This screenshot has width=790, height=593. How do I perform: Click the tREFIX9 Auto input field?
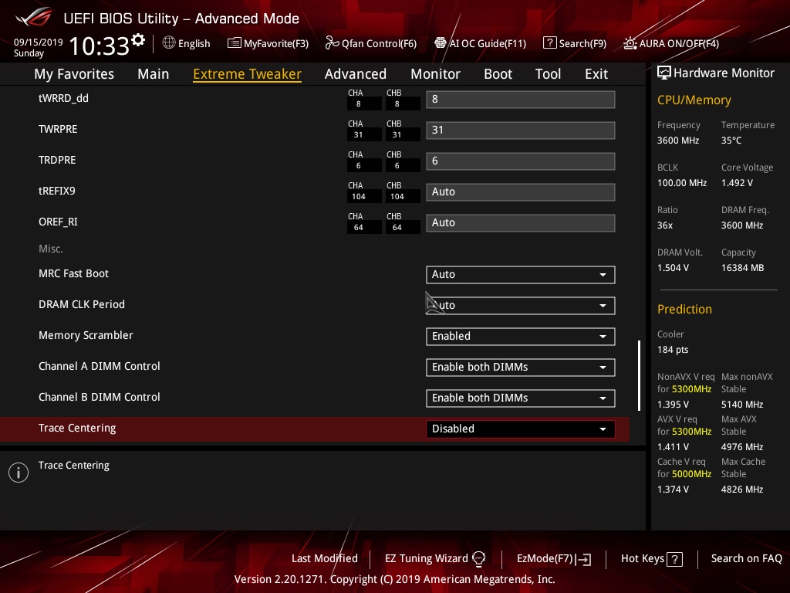521,191
